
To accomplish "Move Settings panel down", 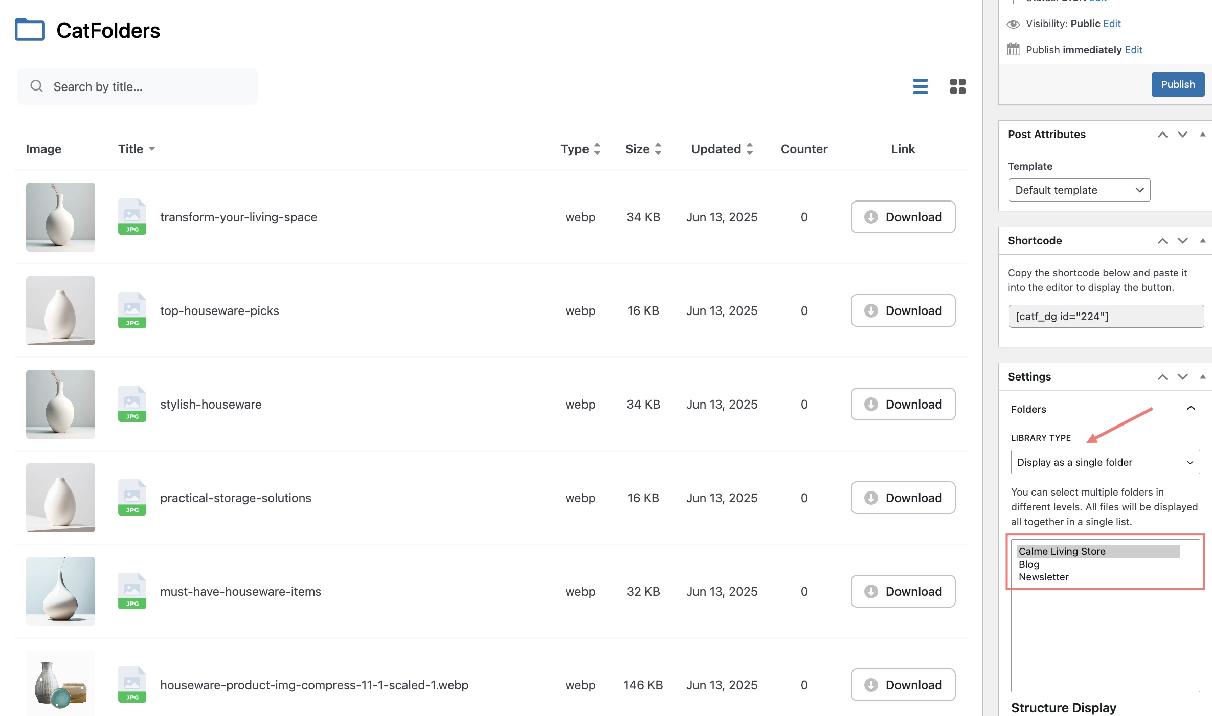I will (1182, 377).
